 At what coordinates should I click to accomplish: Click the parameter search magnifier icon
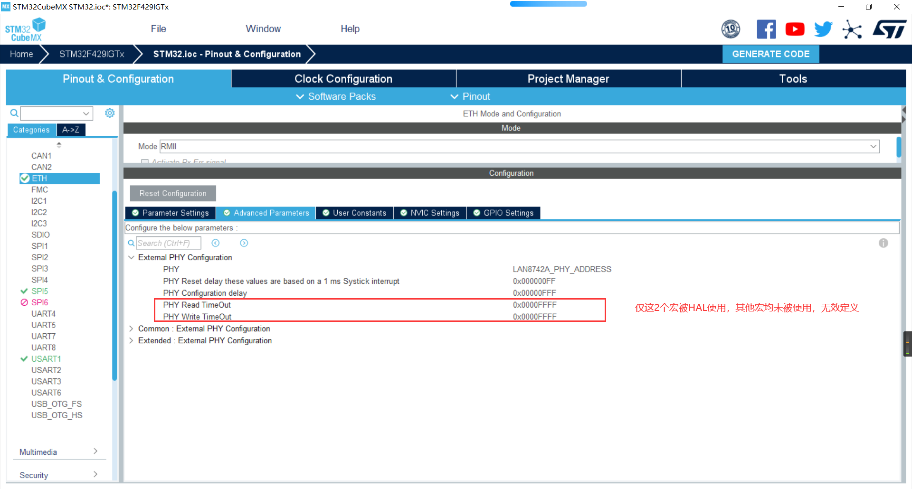pos(131,243)
